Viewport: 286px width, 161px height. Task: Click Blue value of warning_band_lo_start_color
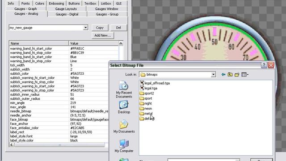pyautogui.click(x=73, y=57)
